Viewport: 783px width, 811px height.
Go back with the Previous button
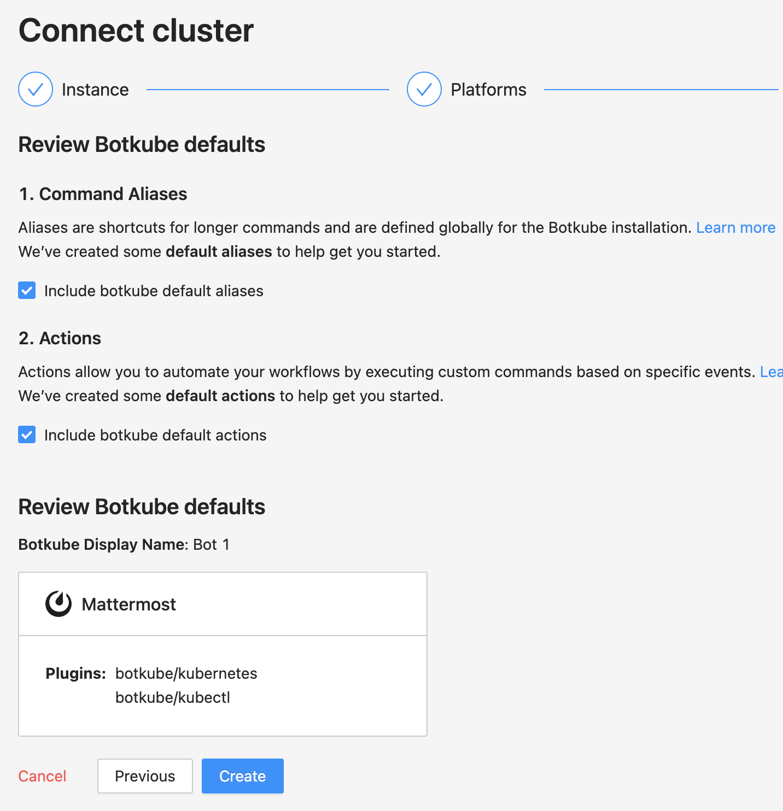(145, 776)
